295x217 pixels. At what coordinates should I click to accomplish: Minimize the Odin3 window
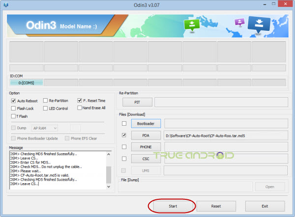[x=265, y=4]
